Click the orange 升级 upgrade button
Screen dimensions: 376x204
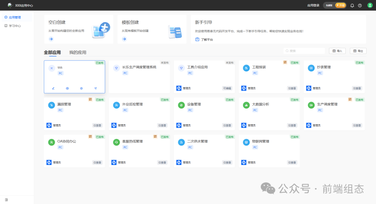pyautogui.click(x=340, y=5)
